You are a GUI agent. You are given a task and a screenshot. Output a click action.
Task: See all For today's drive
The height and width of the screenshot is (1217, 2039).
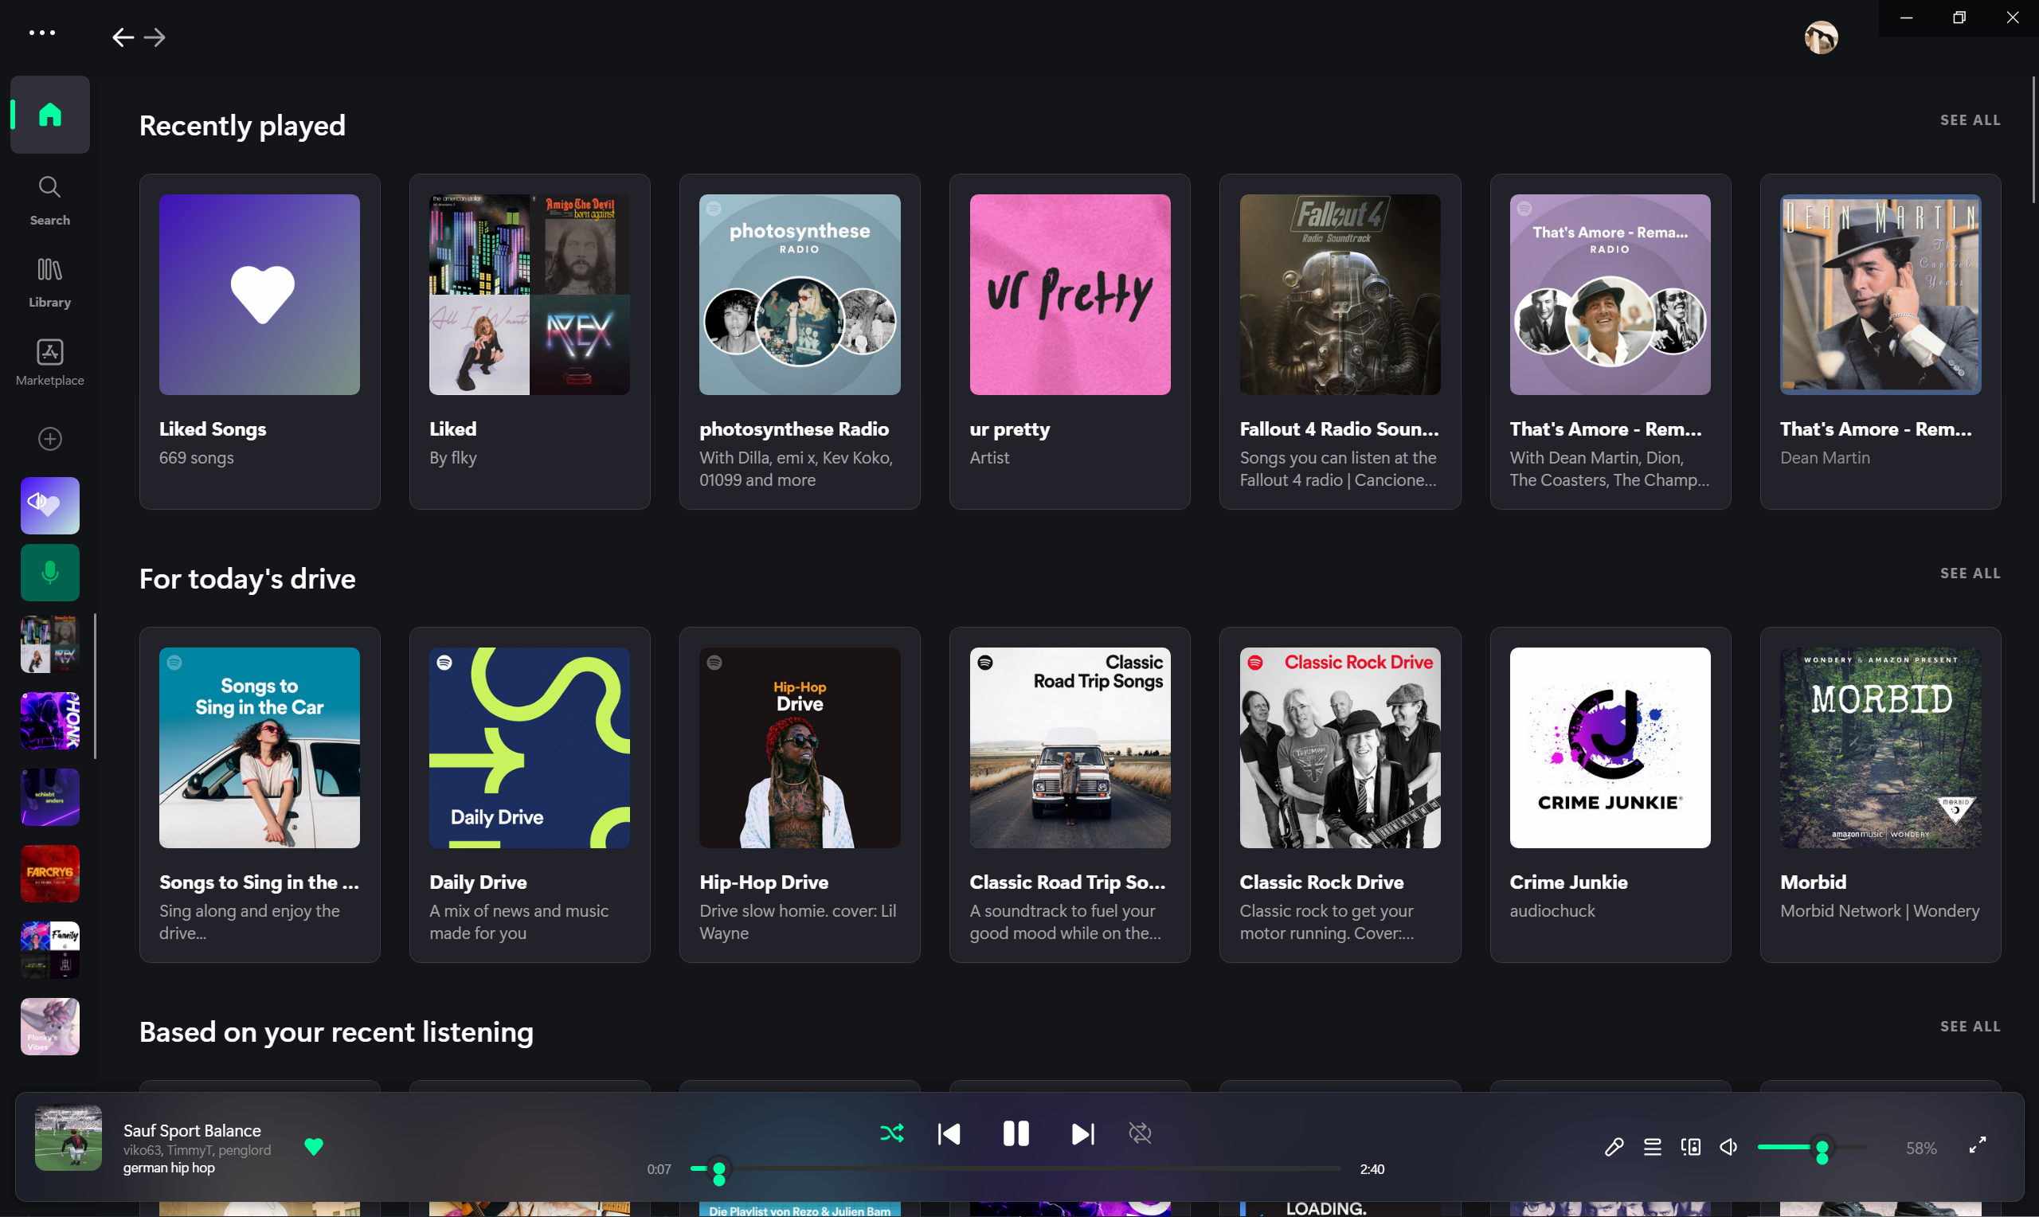click(1970, 573)
